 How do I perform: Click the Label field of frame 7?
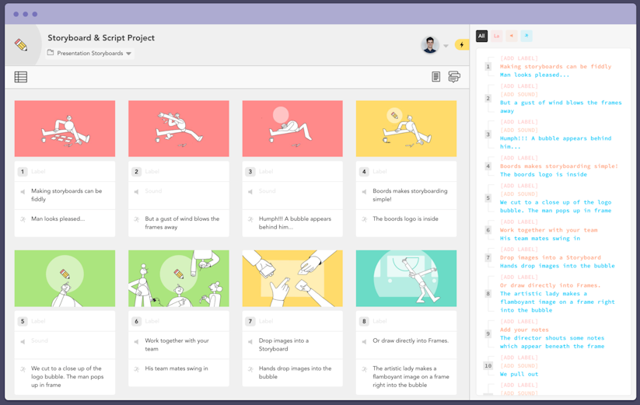[292, 321]
